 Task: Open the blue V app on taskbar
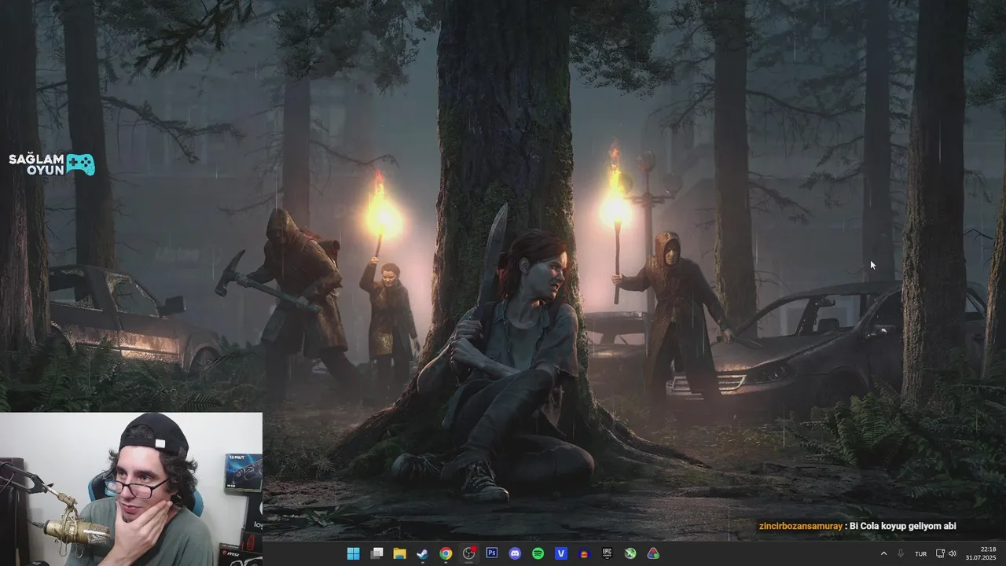pyautogui.click(x=561, y=553)
